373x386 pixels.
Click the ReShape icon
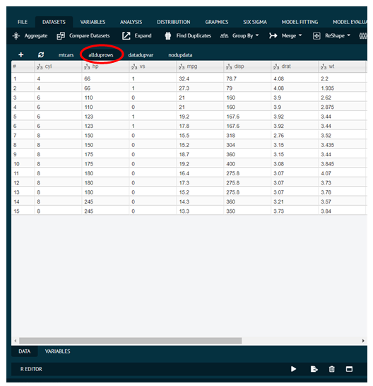coord(316,36)
